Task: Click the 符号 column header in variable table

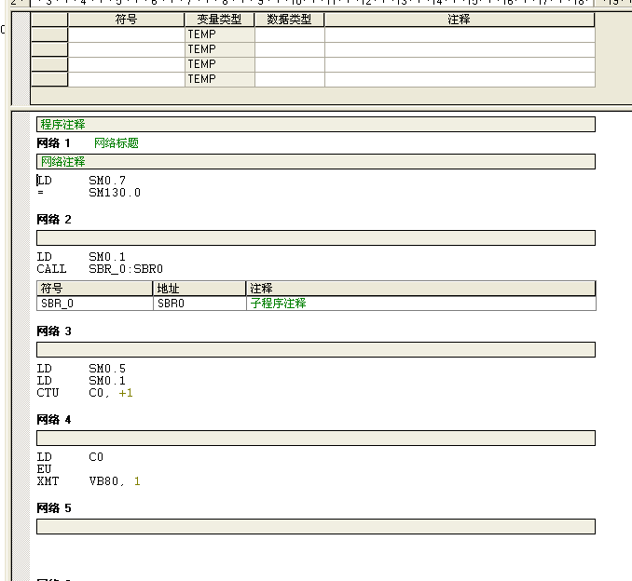Action: point(126,20)
